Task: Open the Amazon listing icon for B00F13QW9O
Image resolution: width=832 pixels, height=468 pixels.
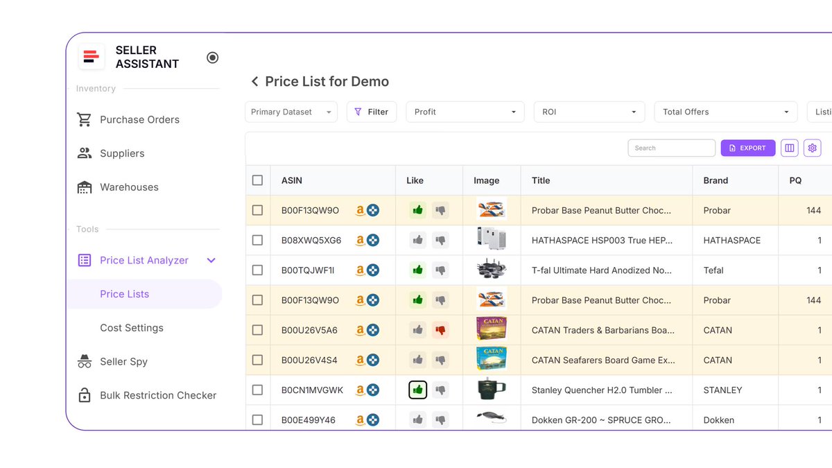Action: click(x=361, y=210)
